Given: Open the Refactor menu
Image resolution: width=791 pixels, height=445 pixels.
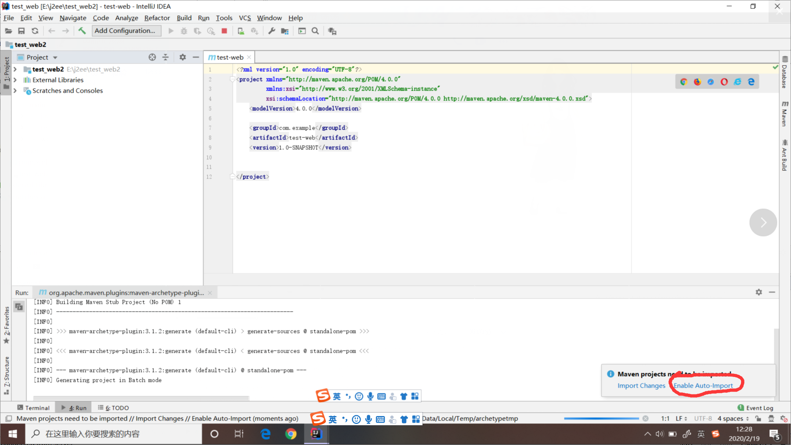Looking at the screenshot, I should [x=157, y=18].
